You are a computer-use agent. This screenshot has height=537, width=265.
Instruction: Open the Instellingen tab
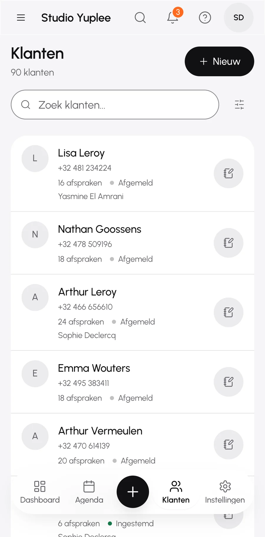point(225,492)
